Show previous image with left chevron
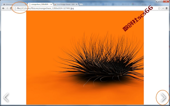The image size is (170, 106). 6,97
